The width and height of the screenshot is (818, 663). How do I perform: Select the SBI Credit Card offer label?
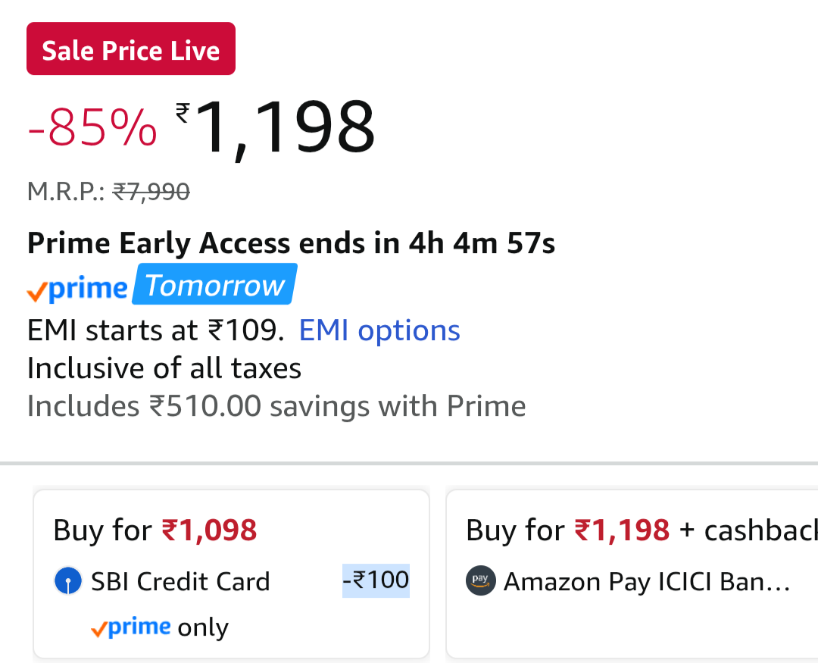180,582
